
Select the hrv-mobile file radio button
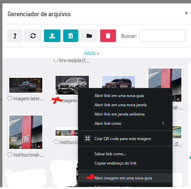point(56,60)
